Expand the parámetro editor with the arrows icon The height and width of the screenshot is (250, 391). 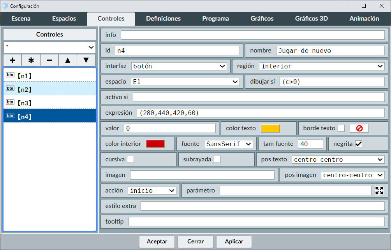(x=379, y=191)
